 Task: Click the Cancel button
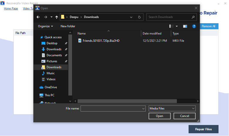click(184, 116)
